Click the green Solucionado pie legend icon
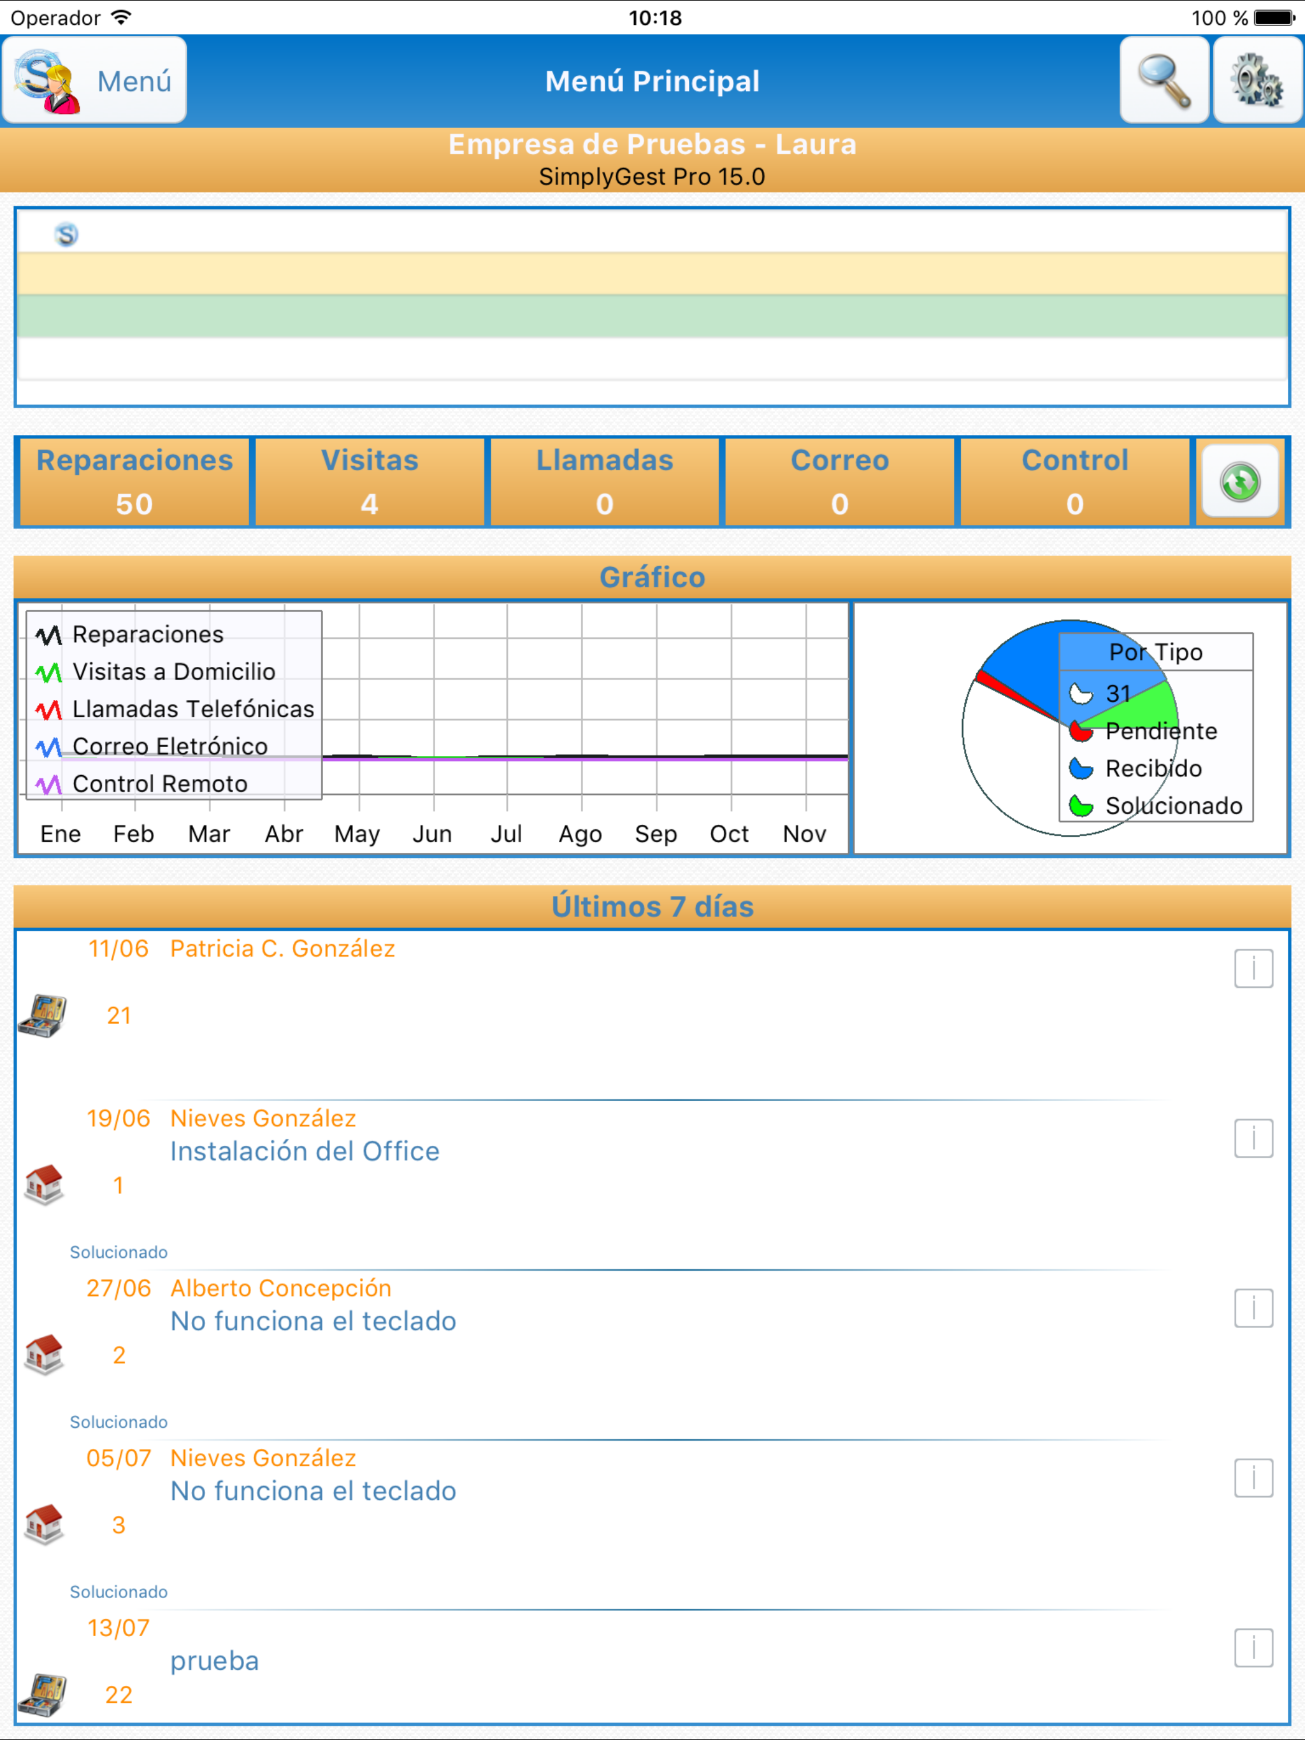 [1081, 806]
